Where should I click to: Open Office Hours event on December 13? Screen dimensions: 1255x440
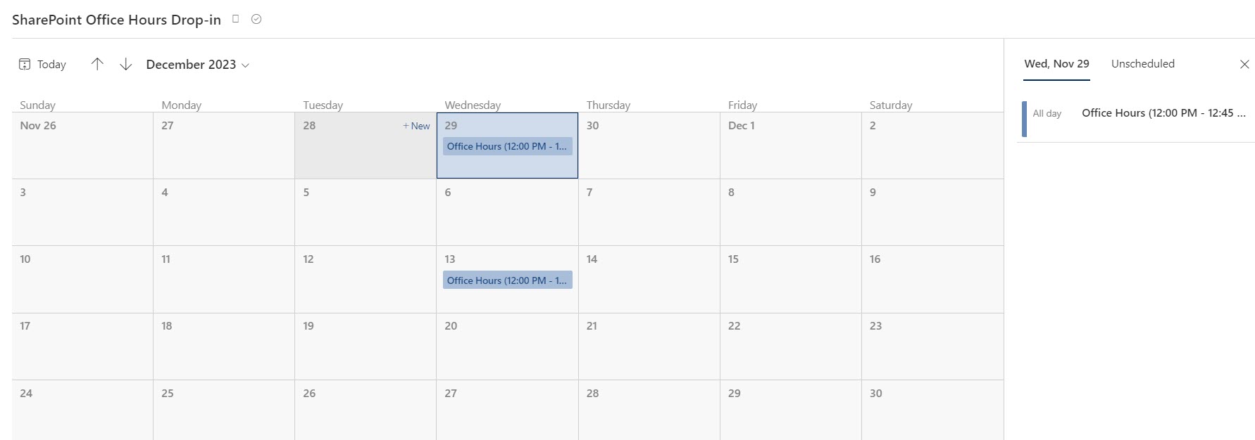click(507, 280)
